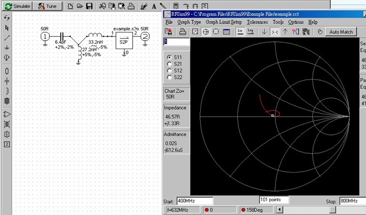Screen dimensions: 366x215
Task: Select the S11 radio button
Action: pos(169,57)
